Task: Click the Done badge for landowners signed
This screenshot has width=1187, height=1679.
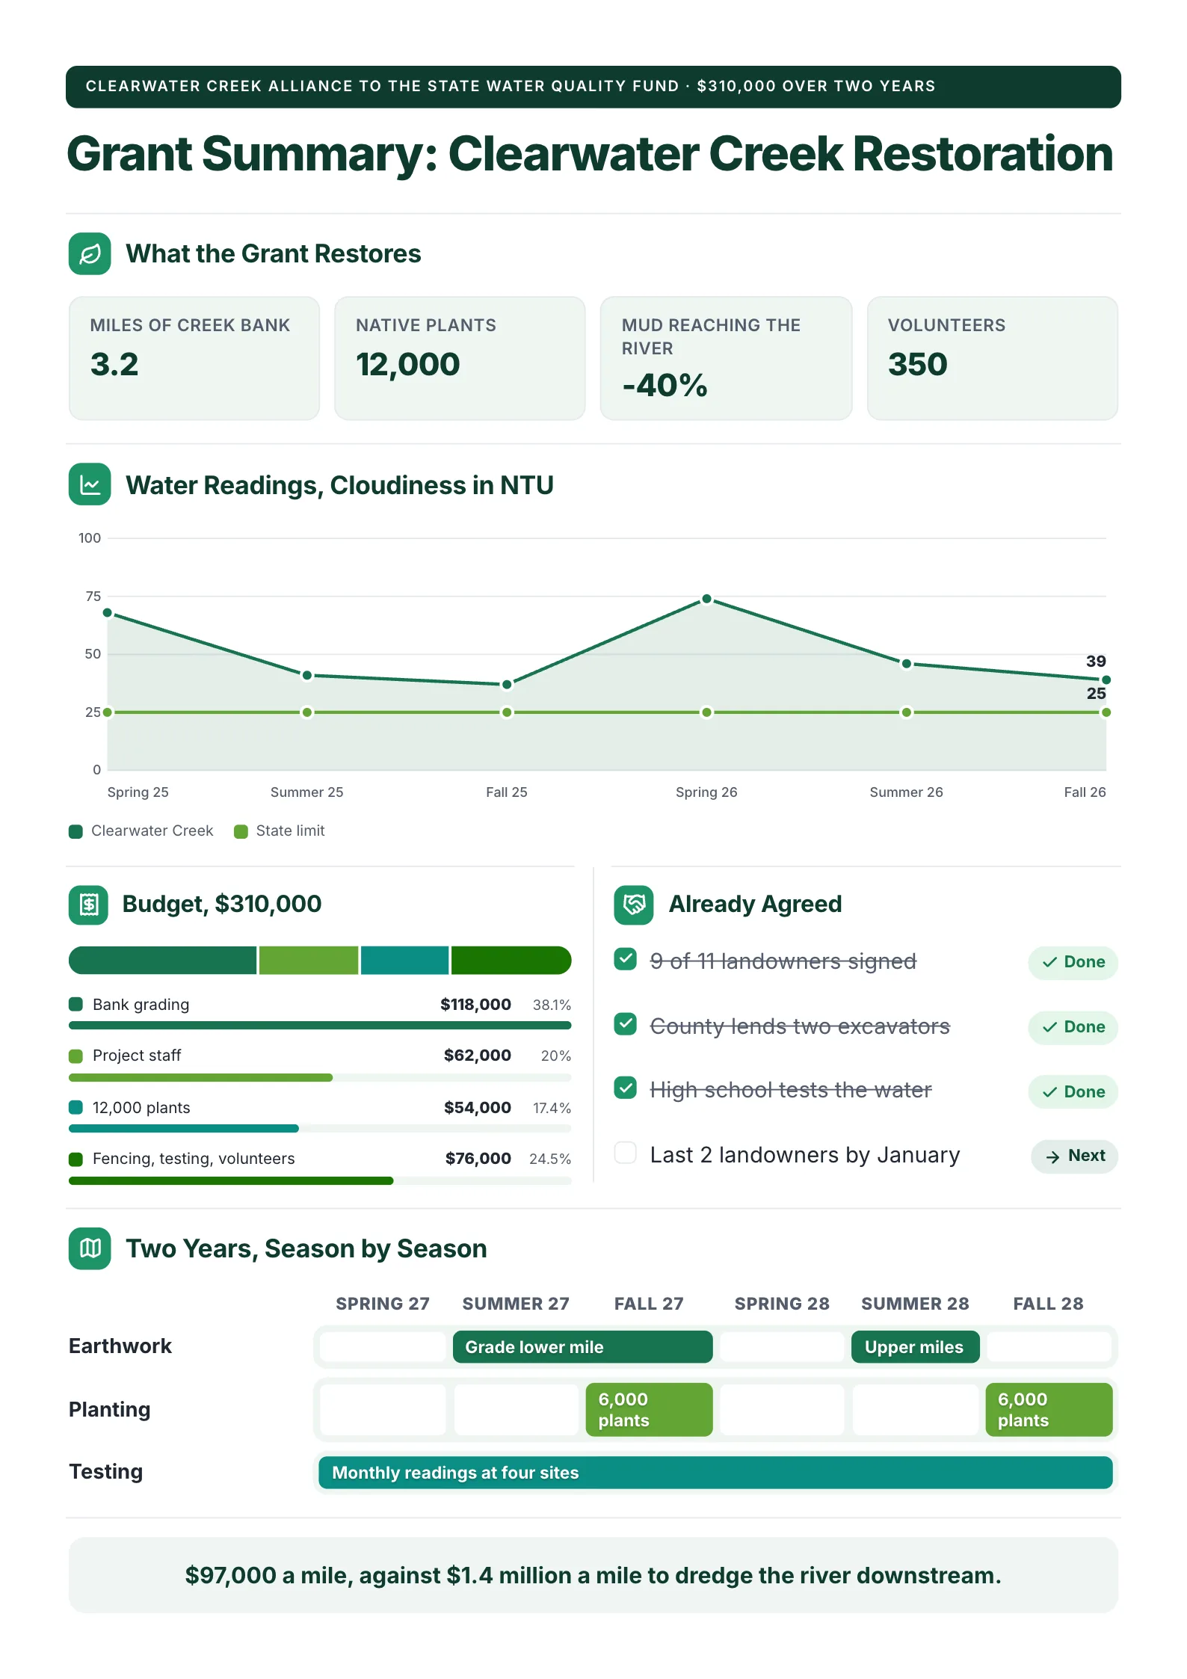Action: click(x=1073, y=962)
